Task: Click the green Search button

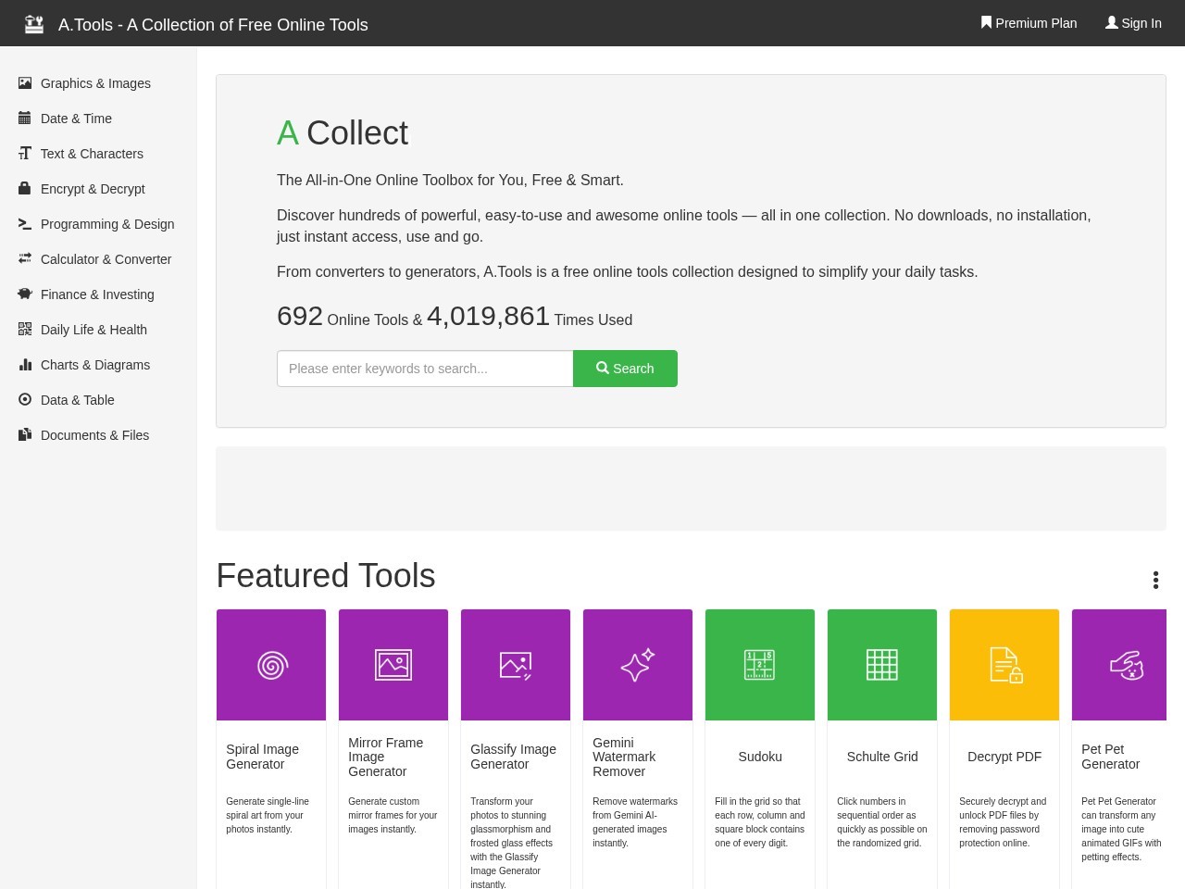Action: [625, 369]
